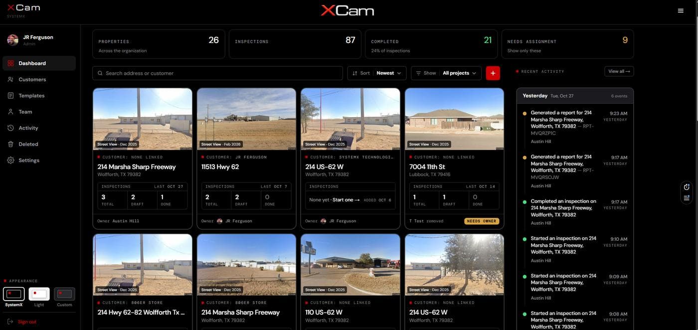Open Team section
This screenshot has width=698, height=330.
[39, 112]
